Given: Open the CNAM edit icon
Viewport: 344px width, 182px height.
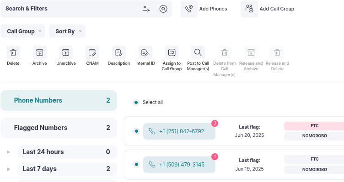Looking at the screenshot, I should pyautogui.click(x=92, y=52).
